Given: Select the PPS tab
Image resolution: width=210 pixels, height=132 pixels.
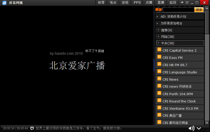Looking at the screenshot, I should pos(137,3).
